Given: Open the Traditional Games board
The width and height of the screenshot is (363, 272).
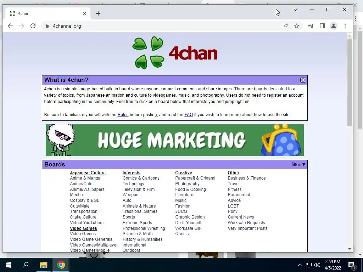Looking at the screenshot, I should pos(140,211).
